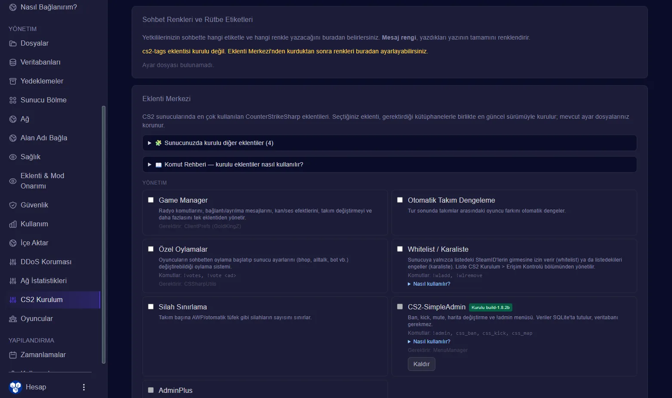
Task: Click the Veritabanları database icon
Action: click(x=13, y=62)
